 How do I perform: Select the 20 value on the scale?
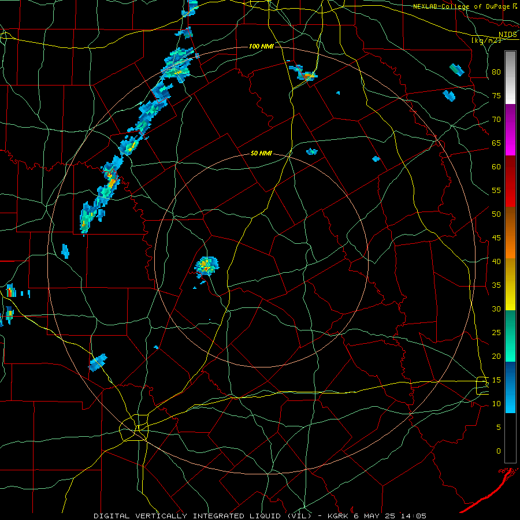(x=496, y=356)
